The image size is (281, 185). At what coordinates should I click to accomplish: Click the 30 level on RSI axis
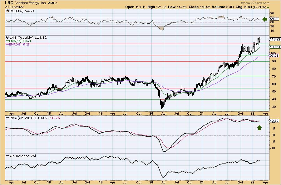tap(272, 26)
